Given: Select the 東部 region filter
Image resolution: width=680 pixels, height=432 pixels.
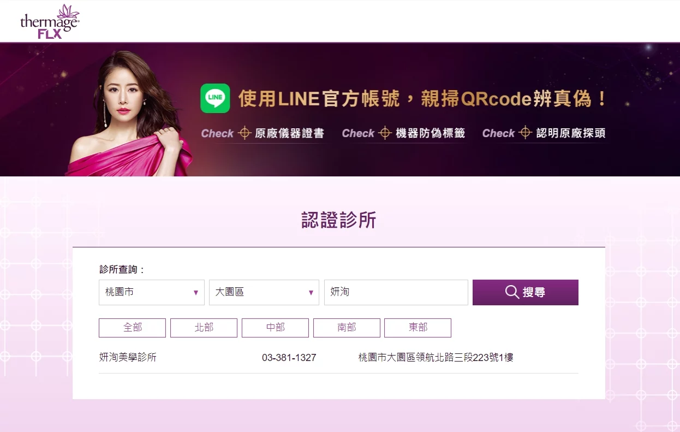Looking at the screenshot, I should coord(417,328).
